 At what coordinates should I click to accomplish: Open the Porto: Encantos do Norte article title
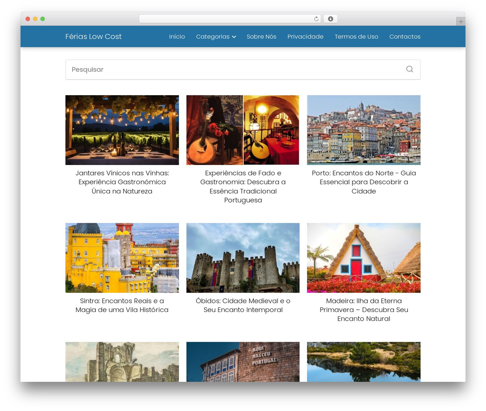pos(364,182)
